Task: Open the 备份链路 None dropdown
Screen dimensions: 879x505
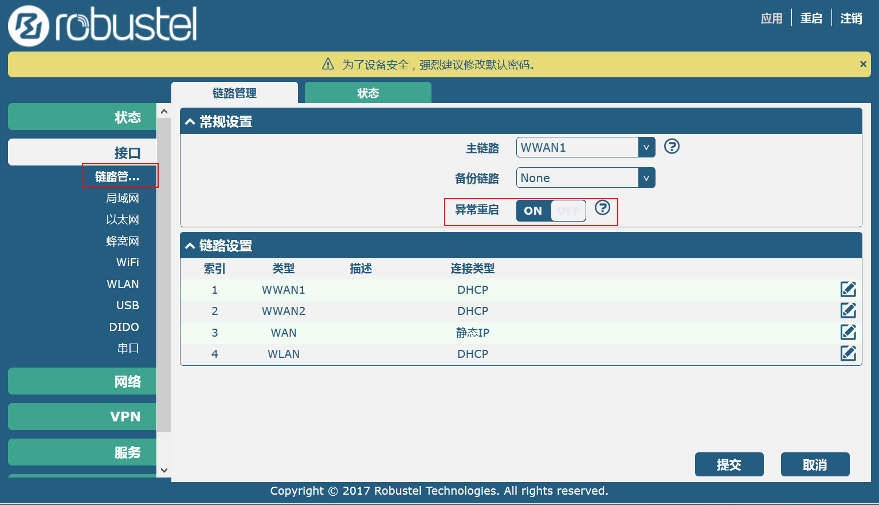Action: point(585,177)
